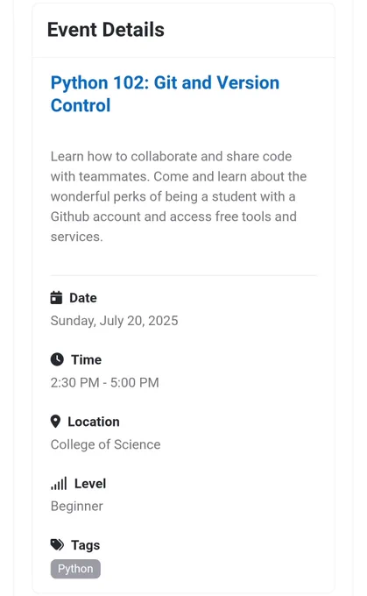
Task: Select the College of Science location text
Action: tap(106, 444)
